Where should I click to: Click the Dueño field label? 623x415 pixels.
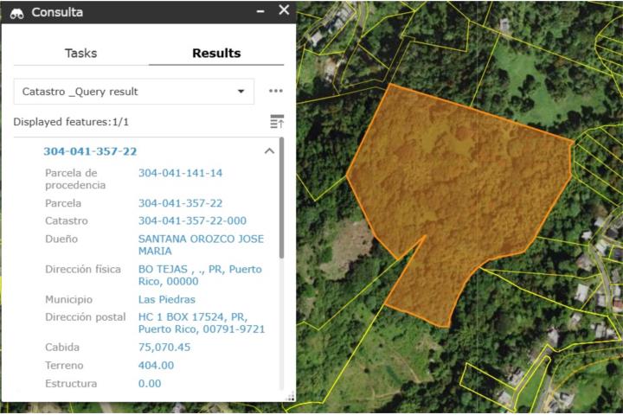click(61, 239)
